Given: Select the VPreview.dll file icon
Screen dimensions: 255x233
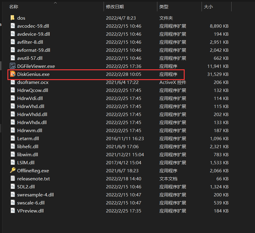Looking at the screenshot, I should click(x=13, y=211).
